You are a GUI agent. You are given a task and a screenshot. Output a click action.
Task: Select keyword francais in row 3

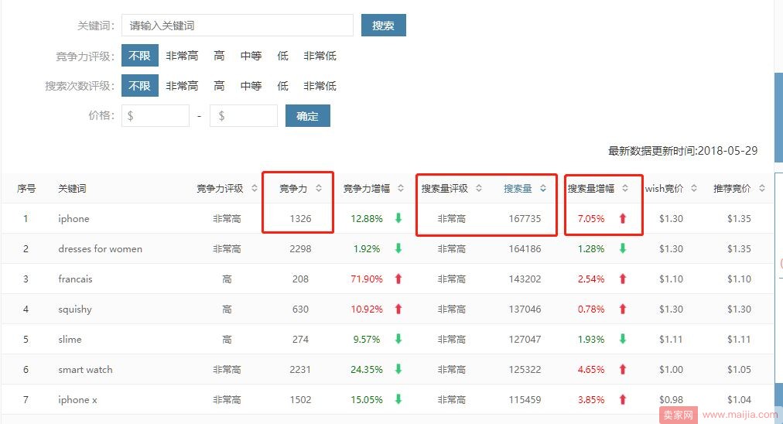click(x=75, y=279)
